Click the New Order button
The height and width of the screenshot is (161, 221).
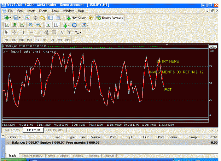click(x=76, y=18)
